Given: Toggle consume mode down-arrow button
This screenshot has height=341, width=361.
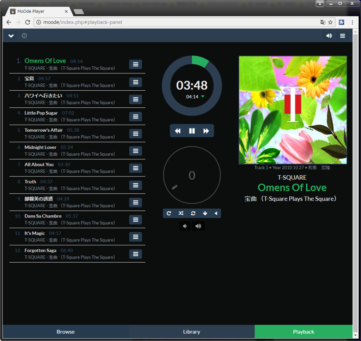Looking at the screenshot, I should [x=205, y=213].
